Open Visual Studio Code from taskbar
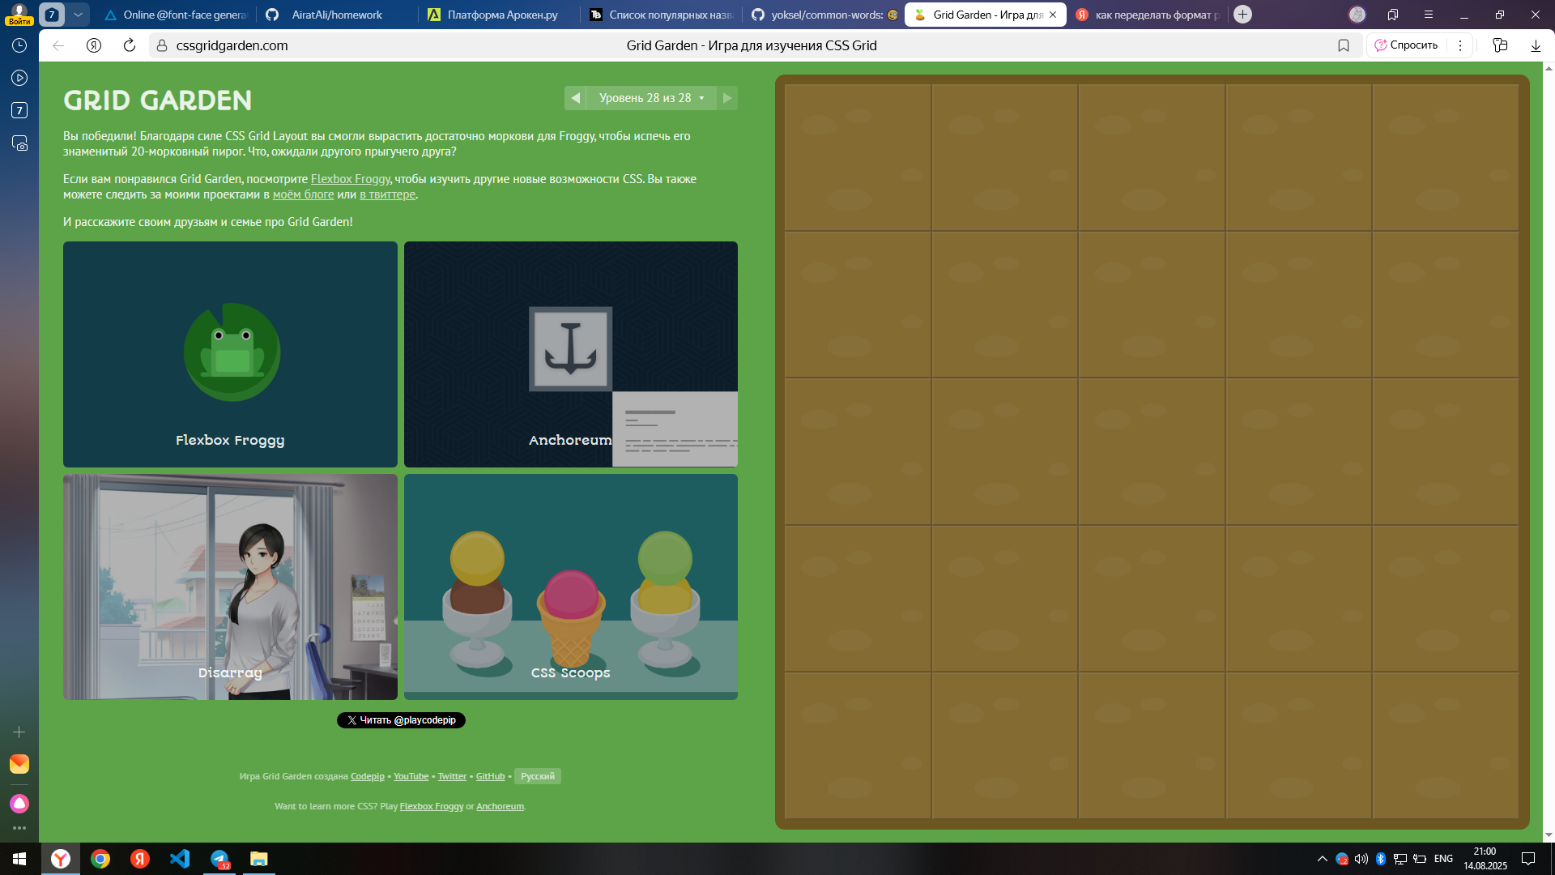Viewport: 1555px width, 875px height. pos(180,859)
